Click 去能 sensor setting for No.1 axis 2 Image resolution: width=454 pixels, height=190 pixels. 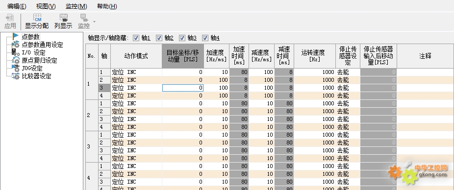348,80
